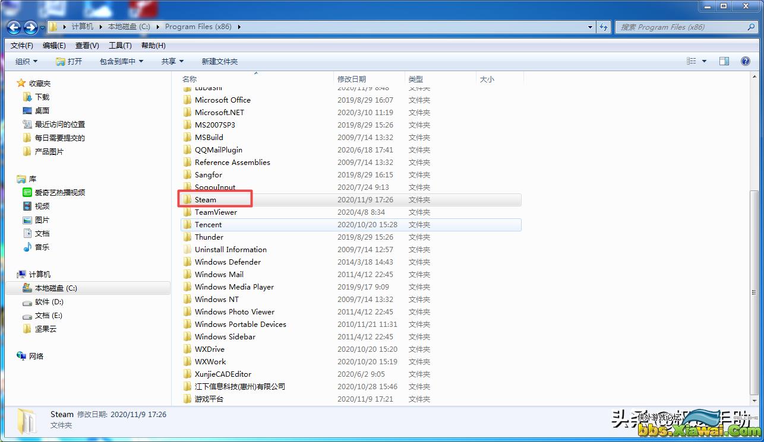Open the 工具(T) menu
The height and width of the screenshot is (442, 764).
(x=120, y=46)
